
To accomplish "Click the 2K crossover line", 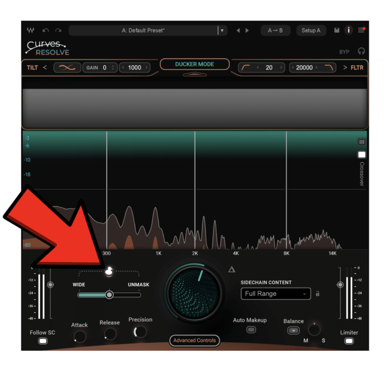I will pos(195,190).
